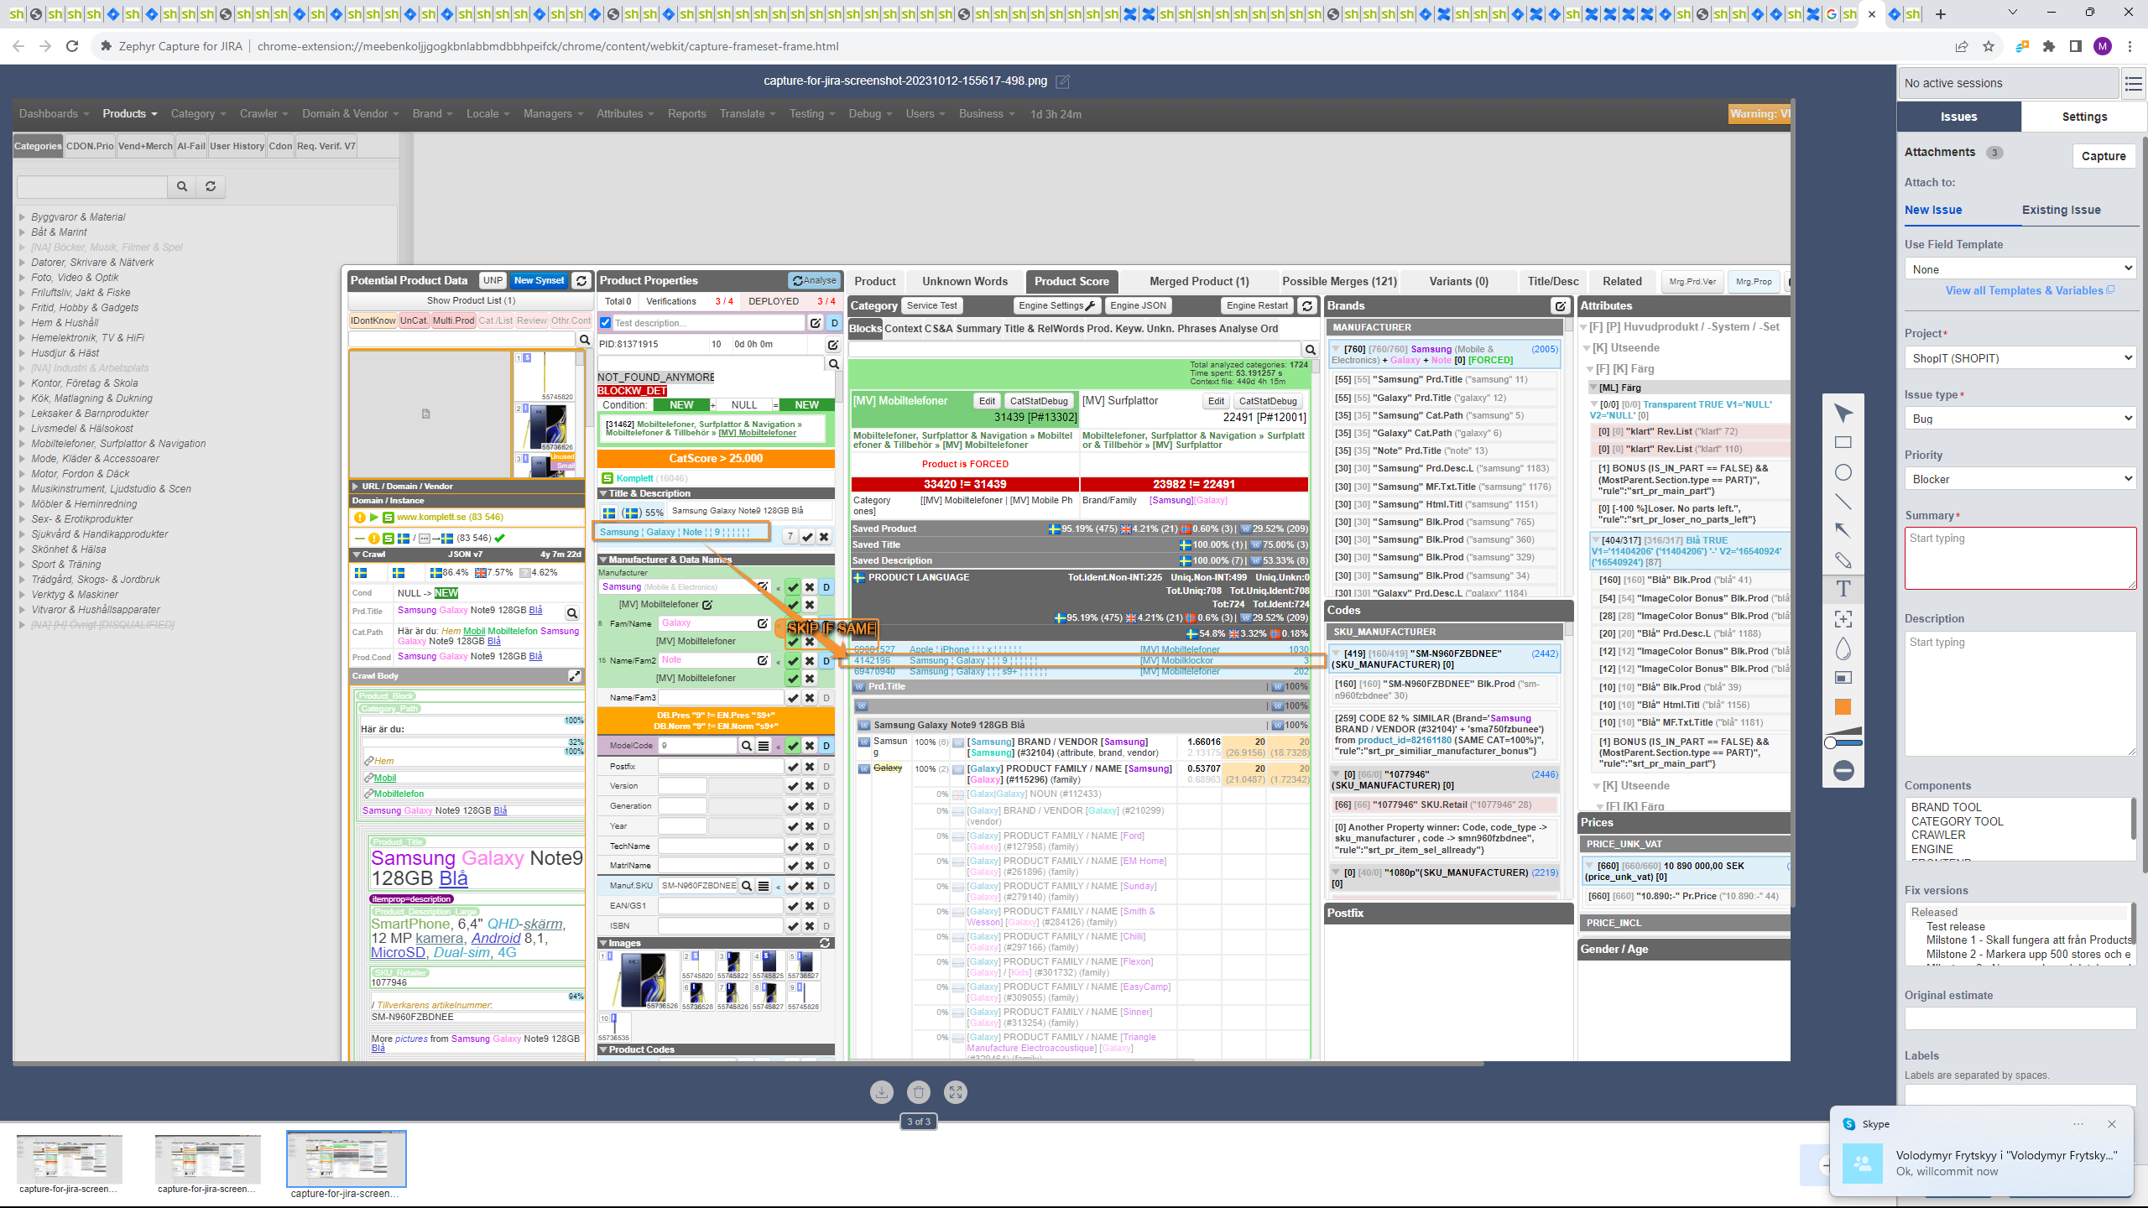Switch to the Settings tab
The image size is (2148, 1208).
pyautogui.click(x=2084, y=117)
